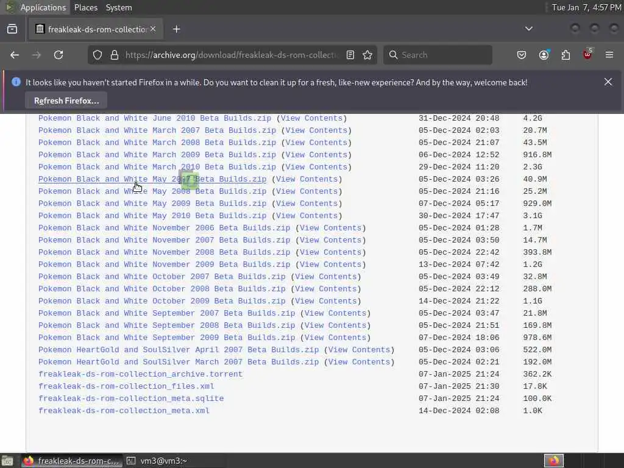624x468 pixels.
Task: Click the site security padlock icon
Action: pyautogui.click(x=114, y=55)
